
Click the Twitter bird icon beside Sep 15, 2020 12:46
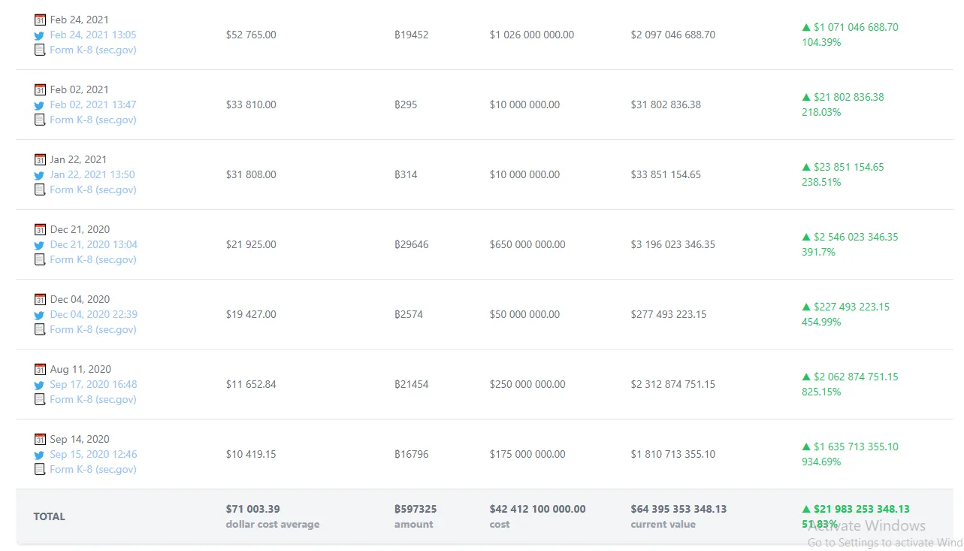(40, 455)
